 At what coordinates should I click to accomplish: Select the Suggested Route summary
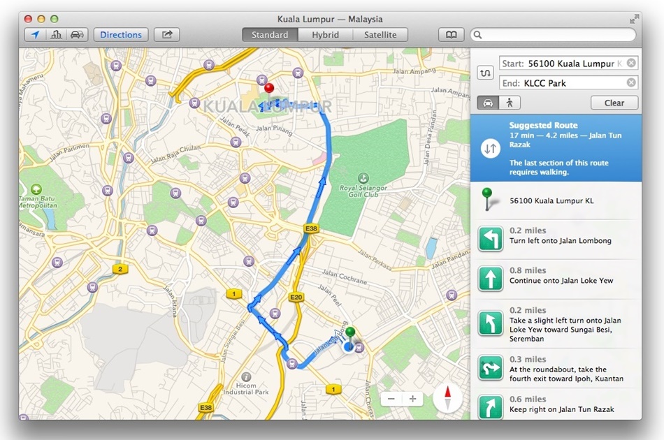556,148
